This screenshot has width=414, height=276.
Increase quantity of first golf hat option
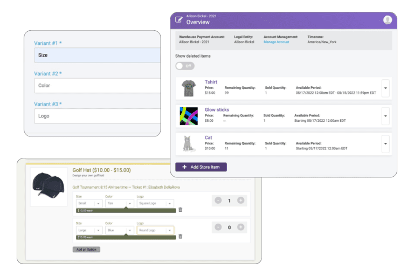(x=240, y=201)
